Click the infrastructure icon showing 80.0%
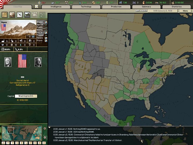 click(x=2, y=49)
